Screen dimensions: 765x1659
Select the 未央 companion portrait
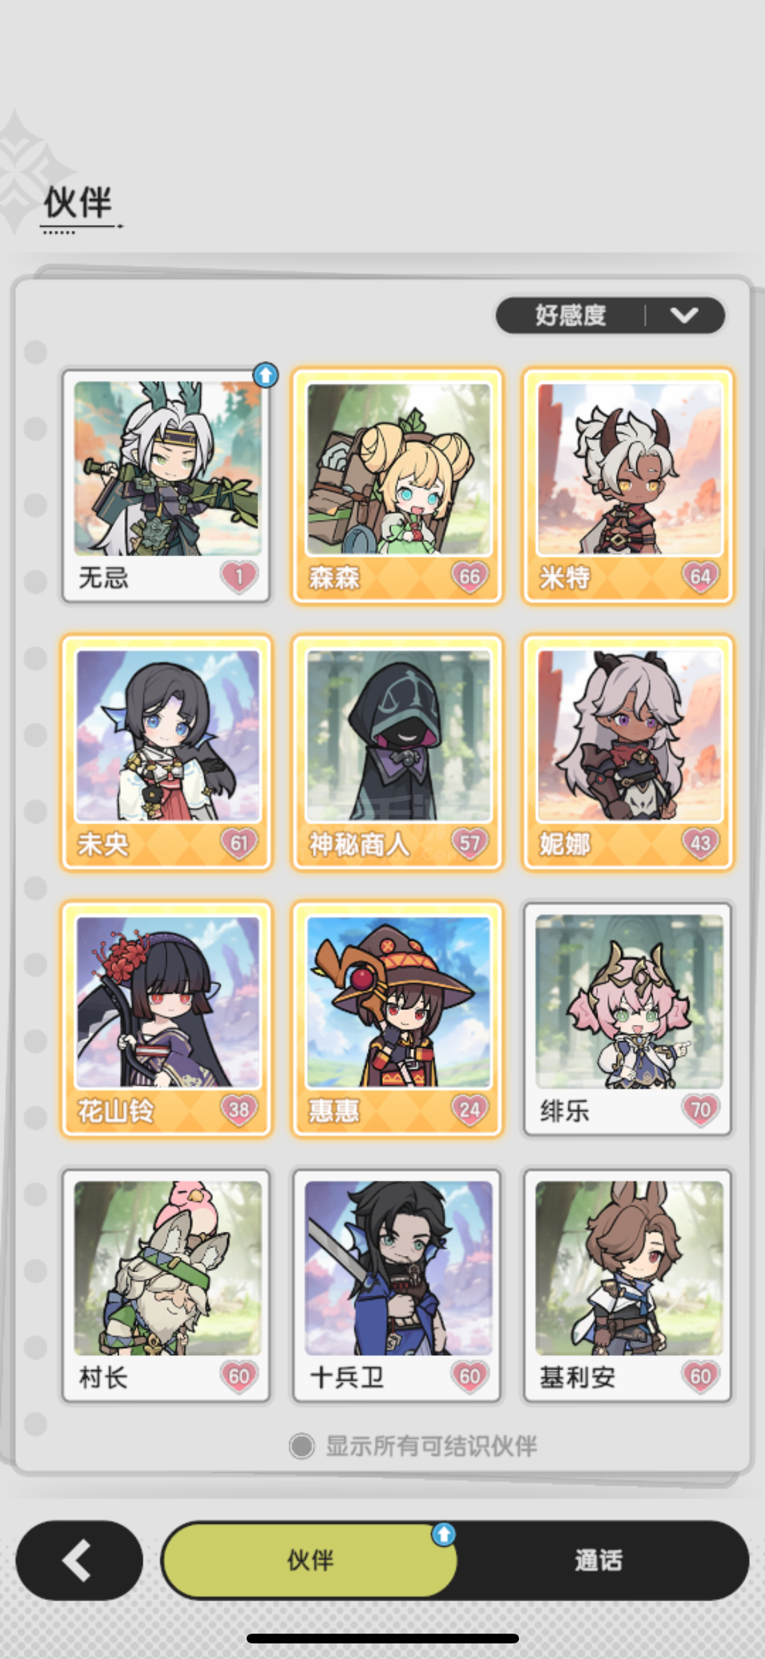point(167,736)
